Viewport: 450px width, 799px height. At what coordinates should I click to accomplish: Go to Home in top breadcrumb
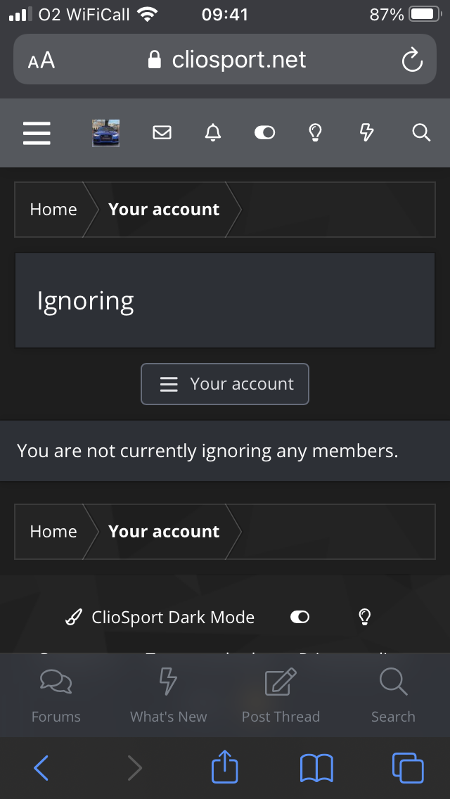click(x=53, y=210)
